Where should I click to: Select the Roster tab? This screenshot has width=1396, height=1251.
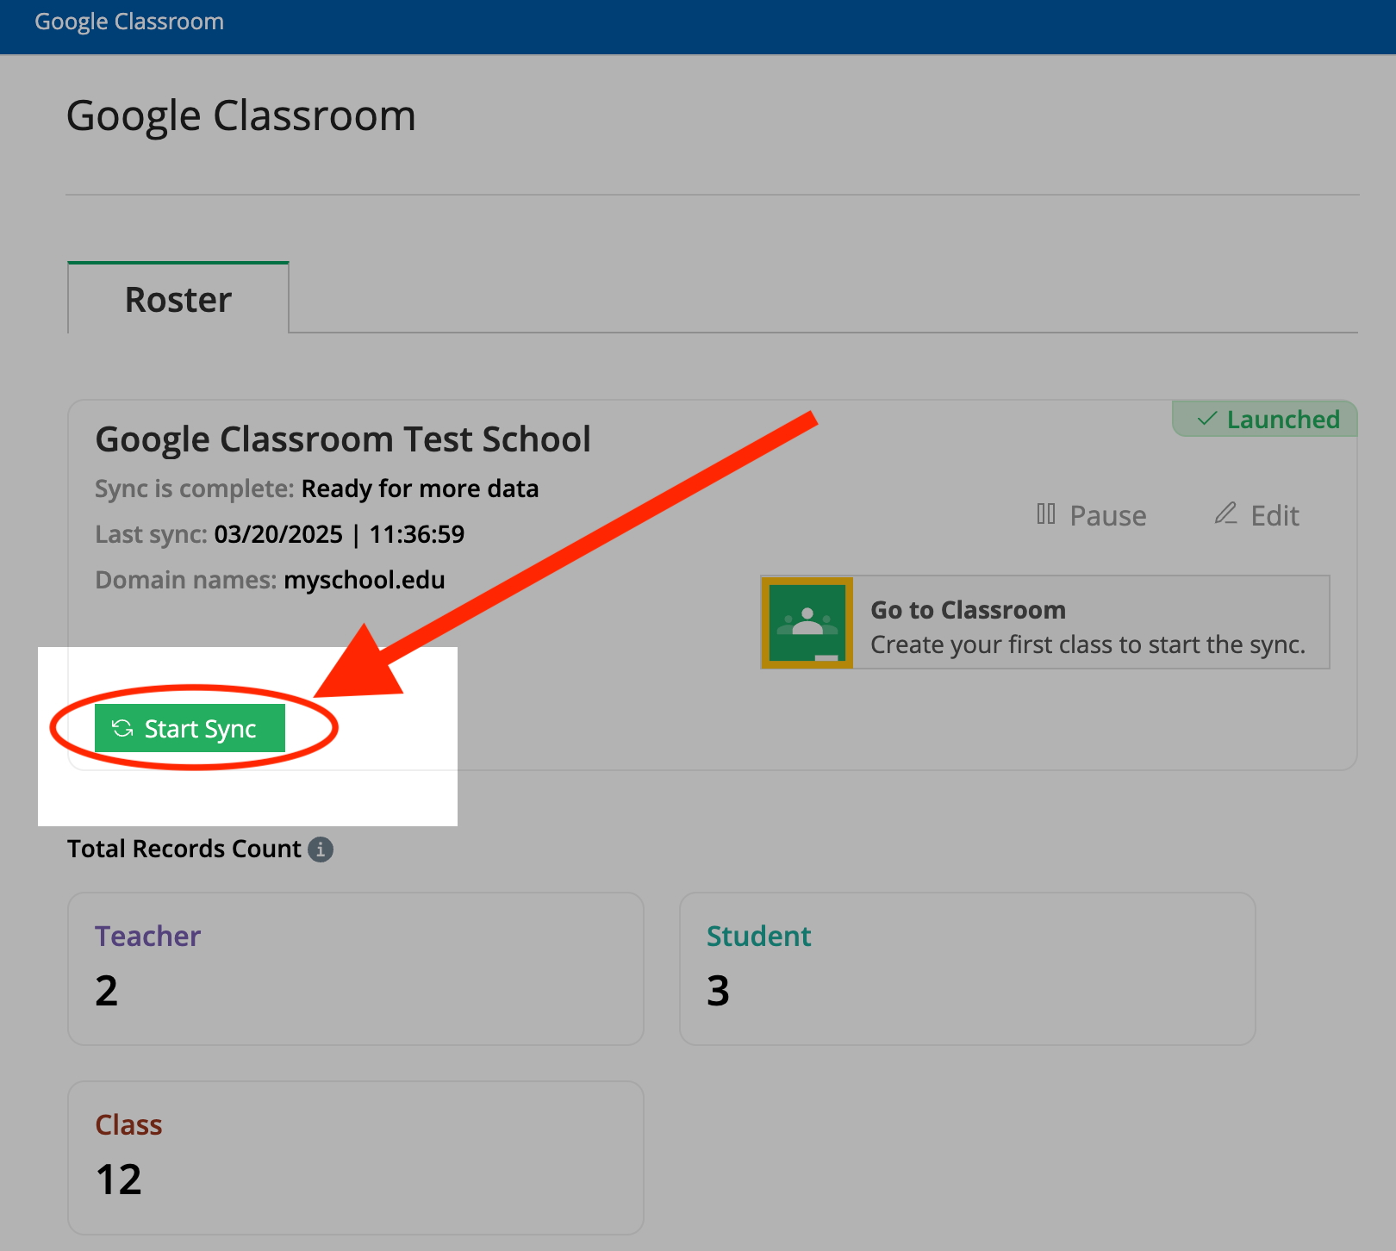(x=178, y=299)
